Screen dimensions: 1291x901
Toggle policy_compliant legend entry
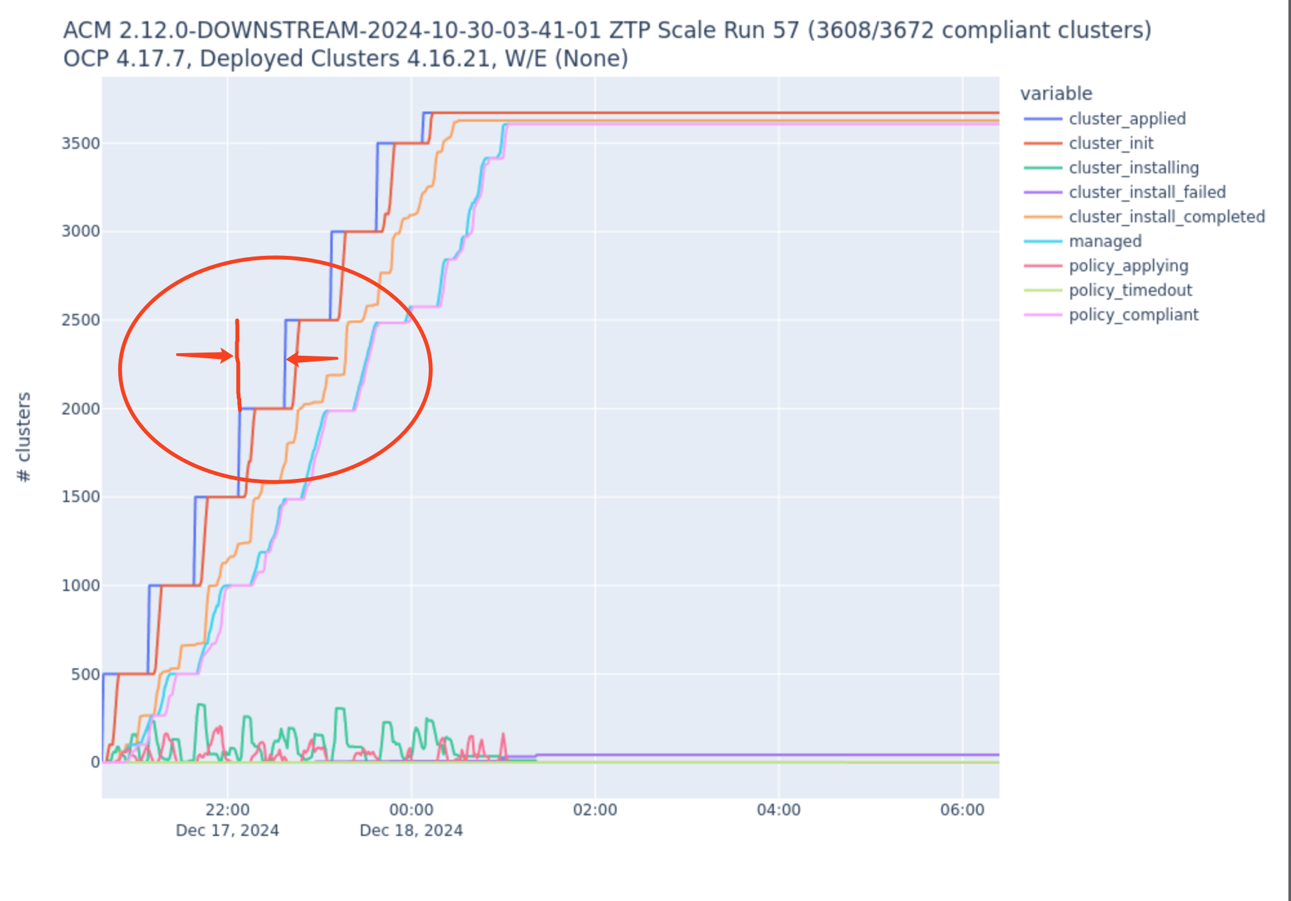(x=1133, y=315)
